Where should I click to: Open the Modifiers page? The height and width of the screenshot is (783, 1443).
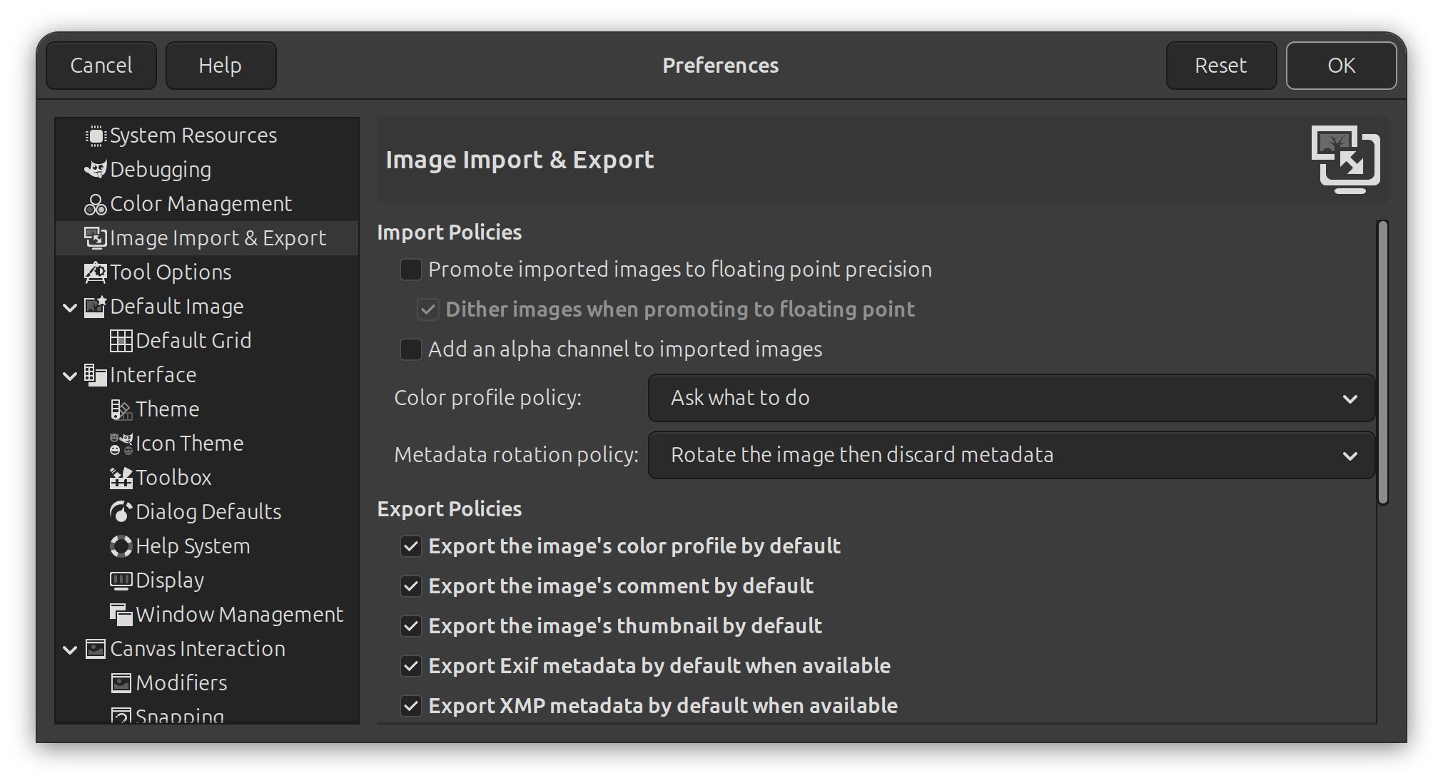point(207,683)
